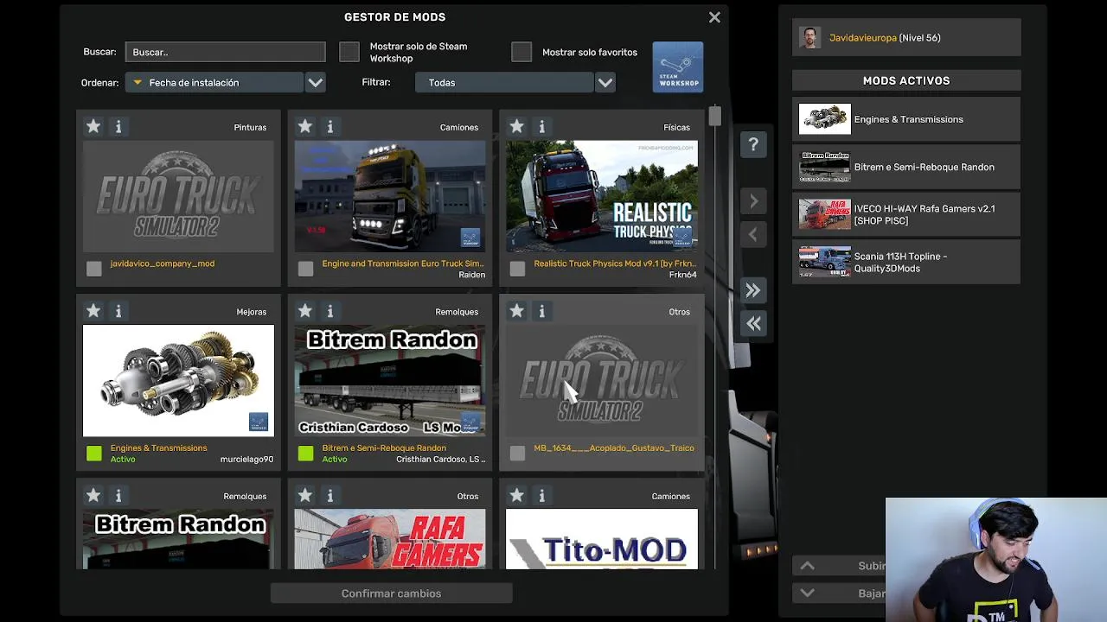Click the Buscar search field

(225, 52)
